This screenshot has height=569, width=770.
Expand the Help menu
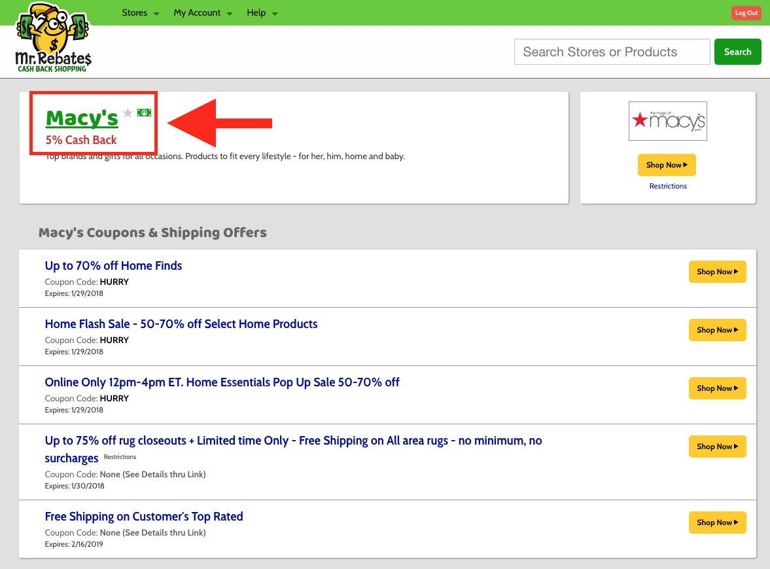tap(262, 13)
